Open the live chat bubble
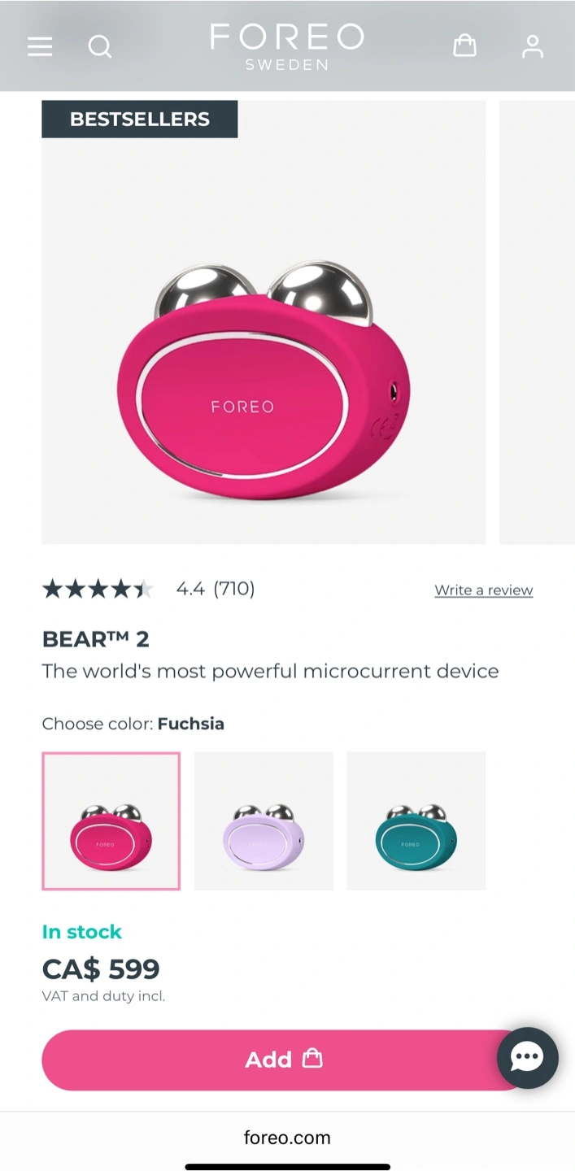Image resolution: width=575 pixels, height=1171 pixels. 528,1058
